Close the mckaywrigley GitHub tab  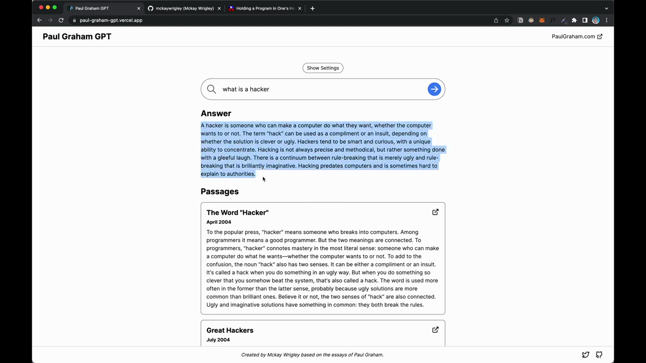(219, 8)
